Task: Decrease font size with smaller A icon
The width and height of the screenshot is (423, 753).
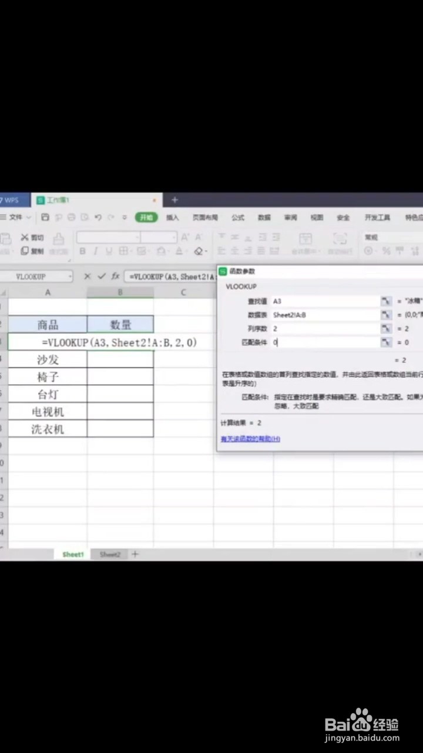Action: pyautogui.click(x=199, y=237)
